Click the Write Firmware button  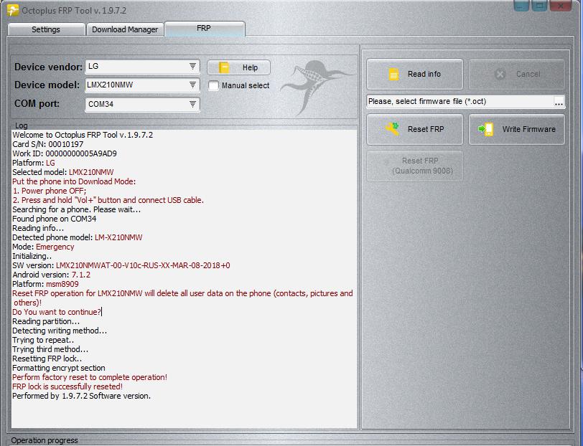click(x=517, y=129)
